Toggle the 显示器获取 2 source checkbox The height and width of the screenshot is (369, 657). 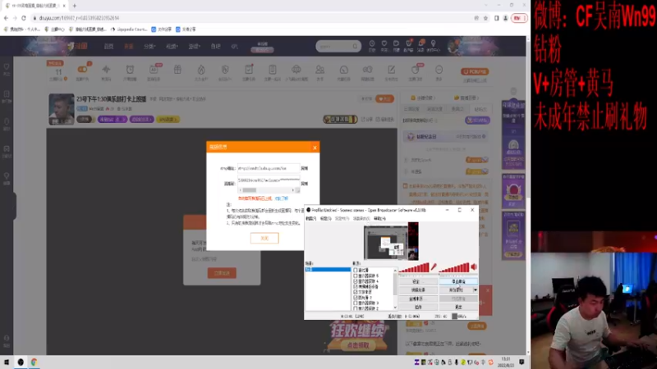click(356, 308)
